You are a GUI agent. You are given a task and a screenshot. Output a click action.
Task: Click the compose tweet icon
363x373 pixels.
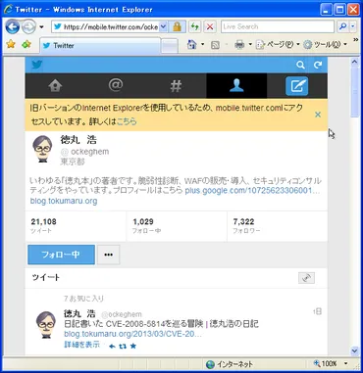point(297,86)
